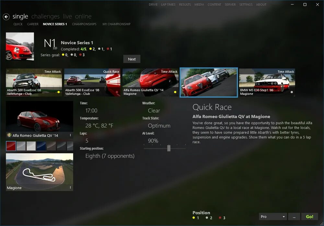Viewport: 324px width, 226px height.
Task: Select the white car skin swatch
Action: pyautogui.click(x=31, y=146)
